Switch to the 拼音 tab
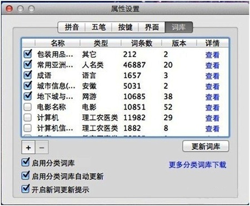The height and width of the screenshot is (206, 250). click(72, 27)
